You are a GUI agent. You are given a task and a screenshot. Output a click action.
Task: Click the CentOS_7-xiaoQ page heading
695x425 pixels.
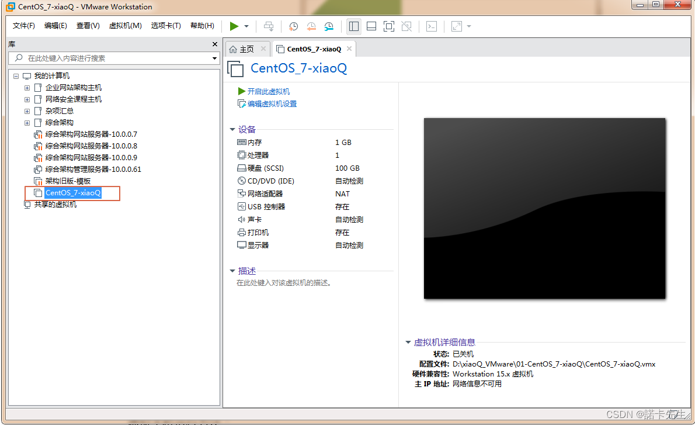pyautogui.click(x=299, y=68)
